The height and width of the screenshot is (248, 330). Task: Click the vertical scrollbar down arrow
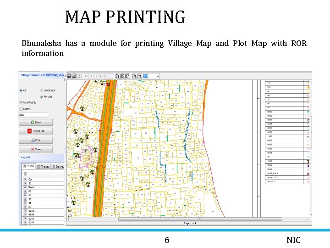[x=311, y=215]
